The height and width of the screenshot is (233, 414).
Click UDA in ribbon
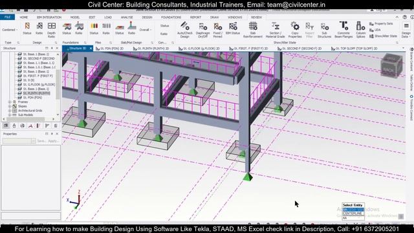point(375,30)
